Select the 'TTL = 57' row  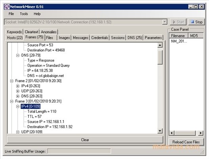coord(35,116)
